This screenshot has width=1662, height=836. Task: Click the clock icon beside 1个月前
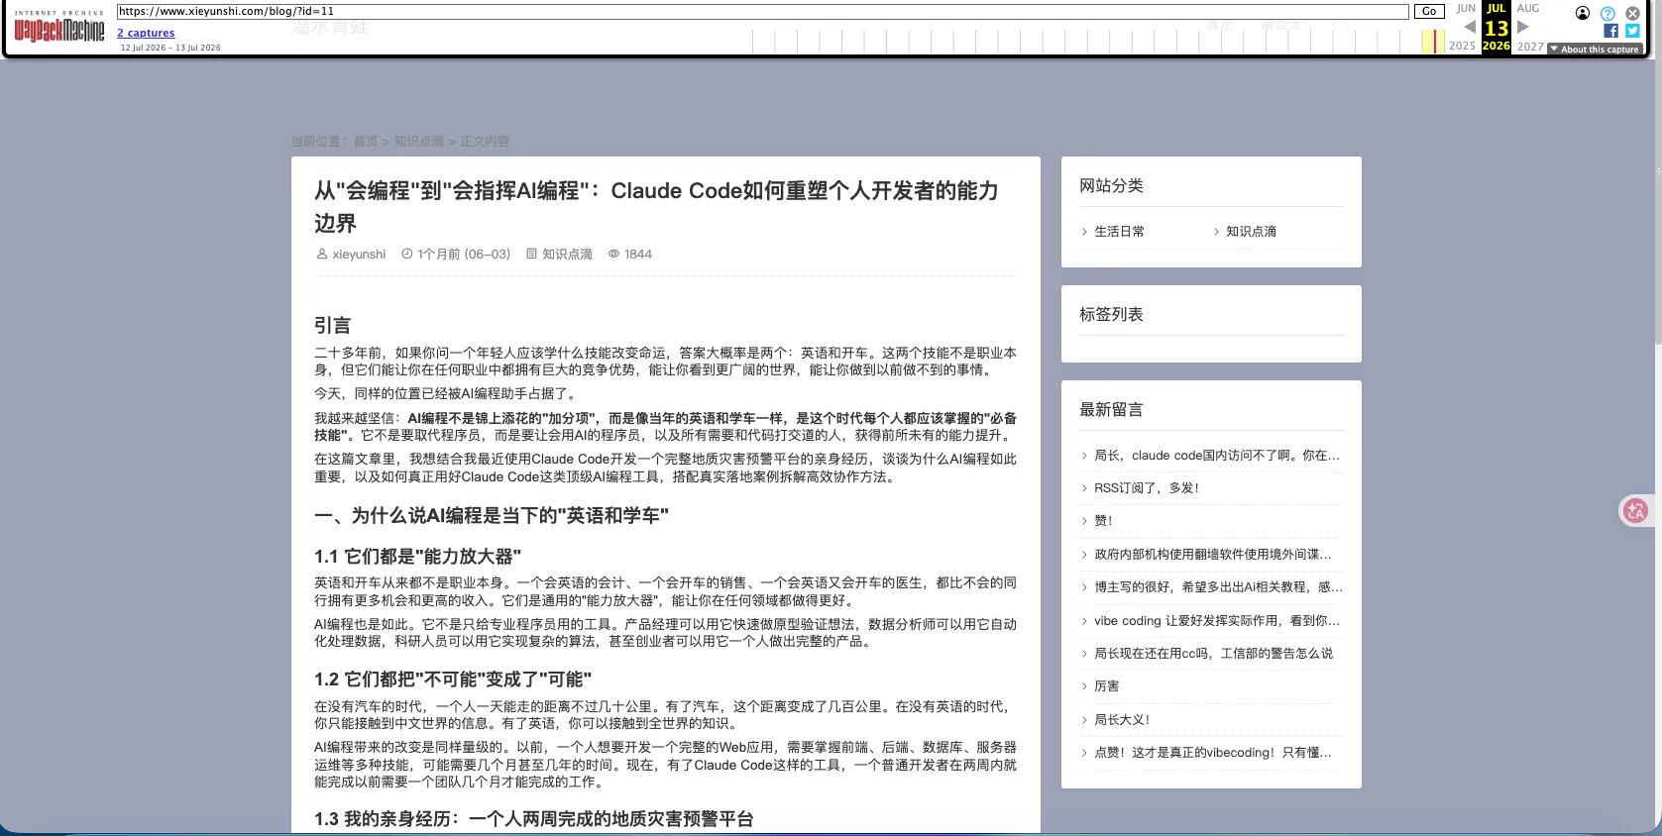point(406,255)
